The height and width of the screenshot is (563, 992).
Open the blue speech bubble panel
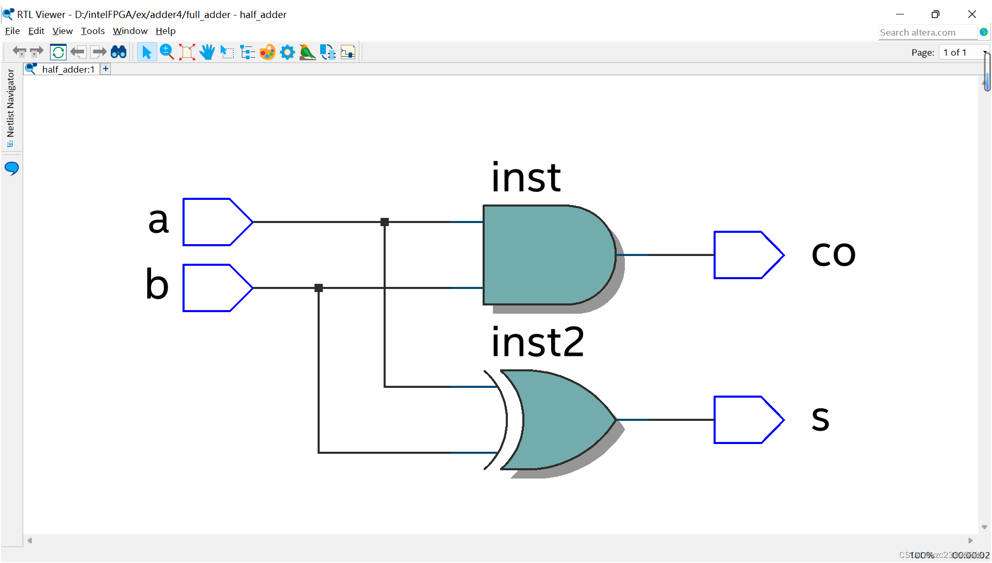pos(11,168)
